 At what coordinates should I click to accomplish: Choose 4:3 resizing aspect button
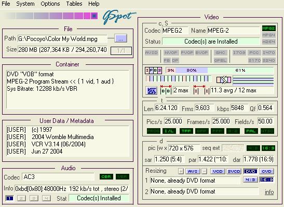[250, 180]
